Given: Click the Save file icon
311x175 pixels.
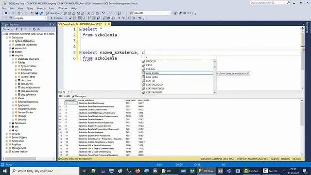Looking at the screenshot, I should (x=37, y=13).
